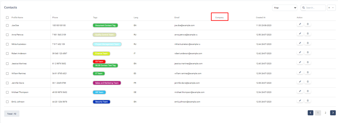Delete Robert Anderson's contact
338x123 pixels.
(308, 52)
